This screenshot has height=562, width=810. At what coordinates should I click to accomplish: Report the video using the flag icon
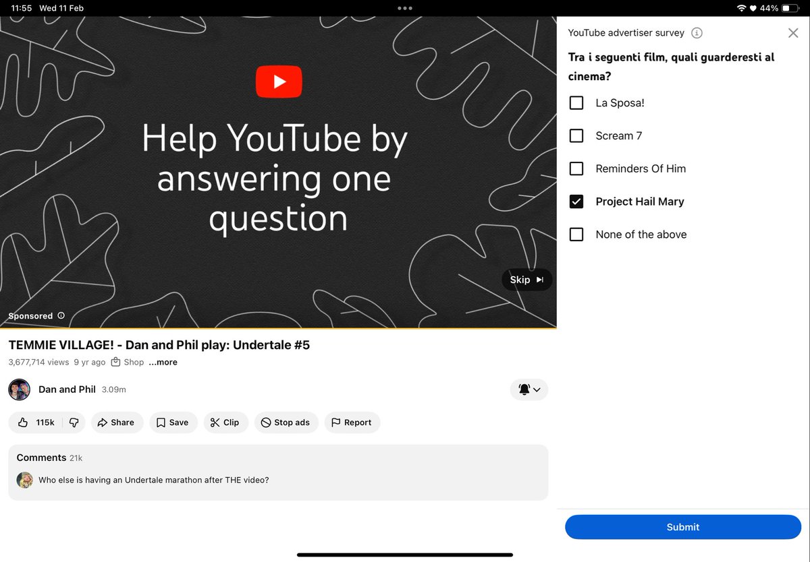pos(335,422)
